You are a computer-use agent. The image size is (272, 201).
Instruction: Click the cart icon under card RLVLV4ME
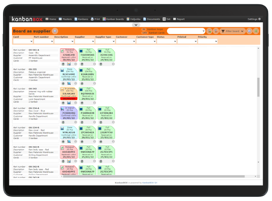coord(69,83)
